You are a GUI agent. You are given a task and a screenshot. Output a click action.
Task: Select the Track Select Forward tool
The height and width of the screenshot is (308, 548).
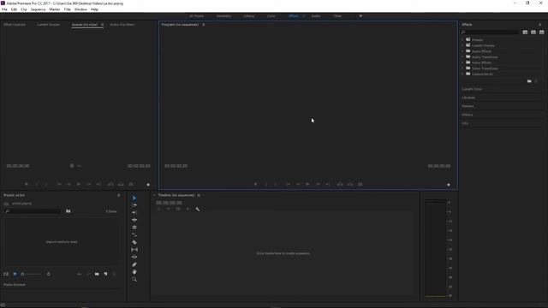point(134,205)
